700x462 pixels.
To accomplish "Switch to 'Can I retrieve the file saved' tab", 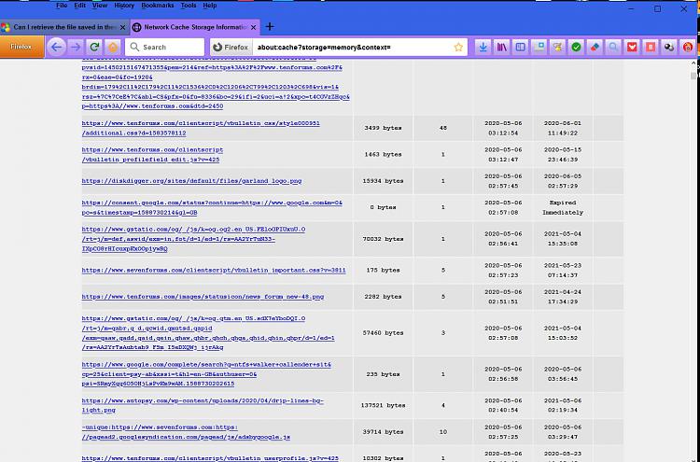I will click(x=64, y=27).
